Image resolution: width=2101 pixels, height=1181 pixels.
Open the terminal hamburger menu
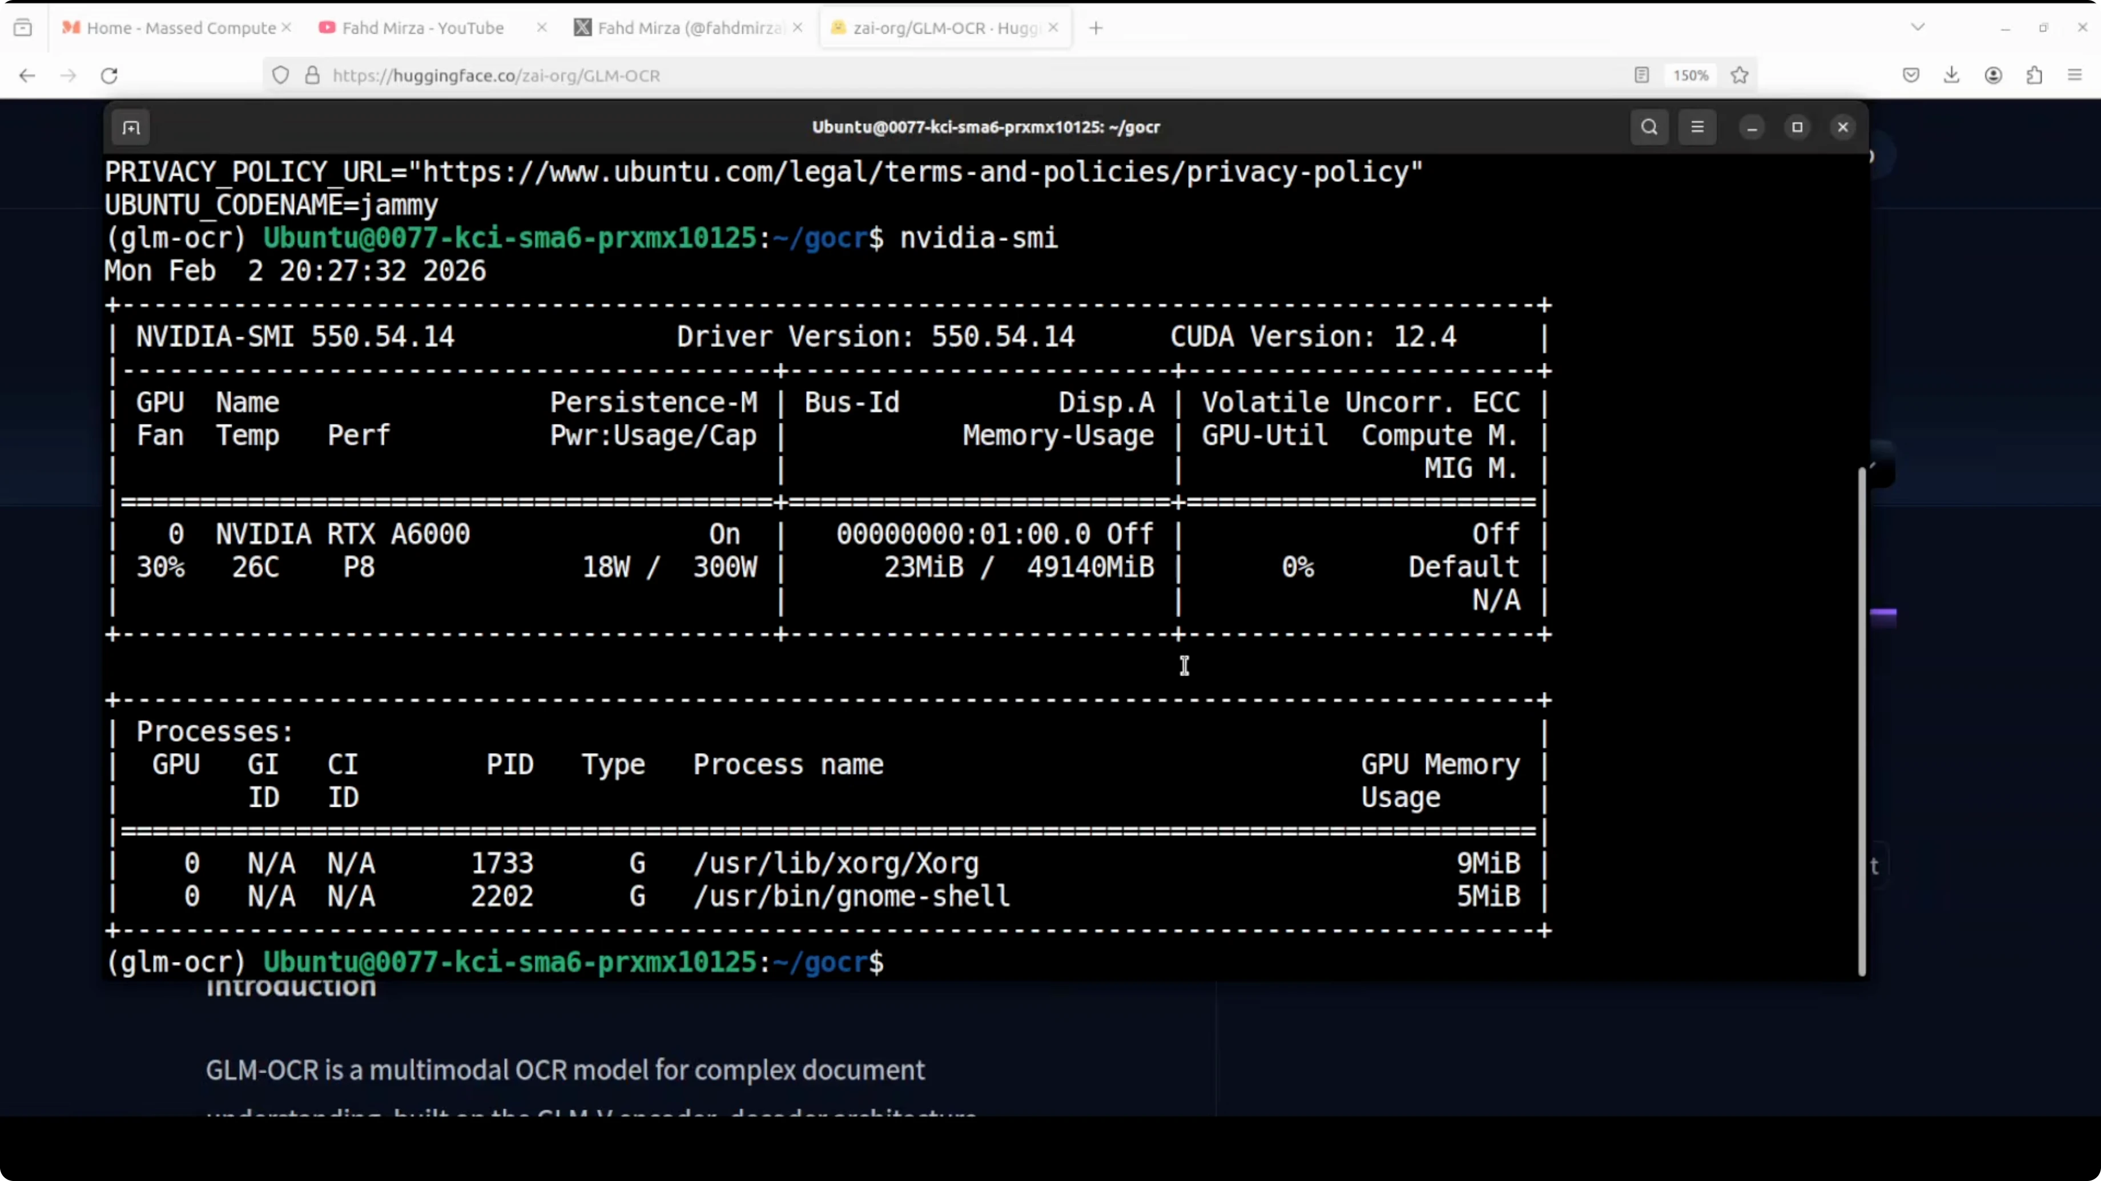click(1697, 127)
